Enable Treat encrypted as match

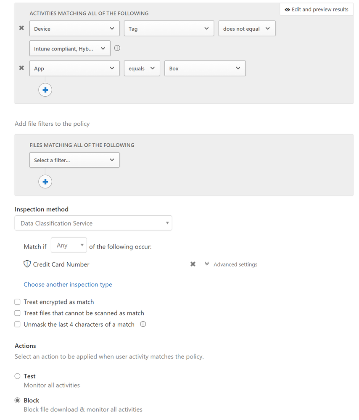[18, 302]
